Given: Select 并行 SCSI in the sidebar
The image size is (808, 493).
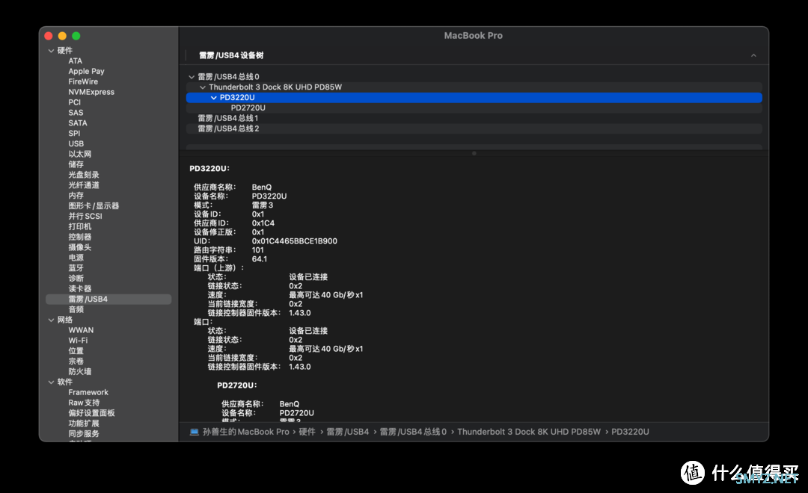Looking at the screenshot, I should [x=85, y=216].
